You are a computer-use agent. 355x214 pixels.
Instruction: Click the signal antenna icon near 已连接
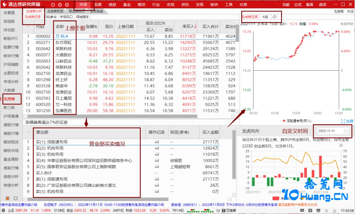218,210
